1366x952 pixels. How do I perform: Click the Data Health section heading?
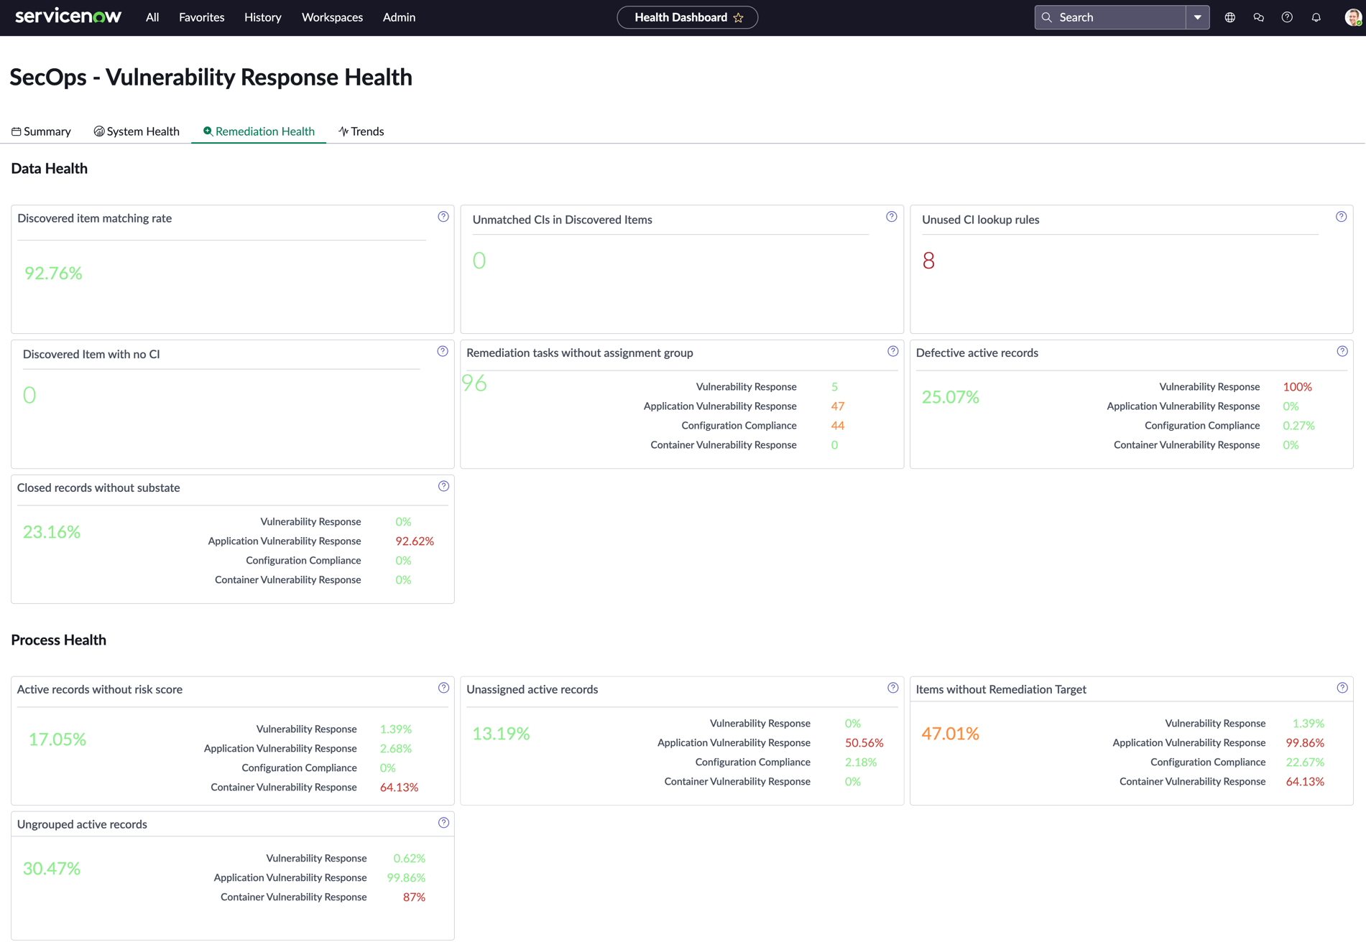[50, 169]
